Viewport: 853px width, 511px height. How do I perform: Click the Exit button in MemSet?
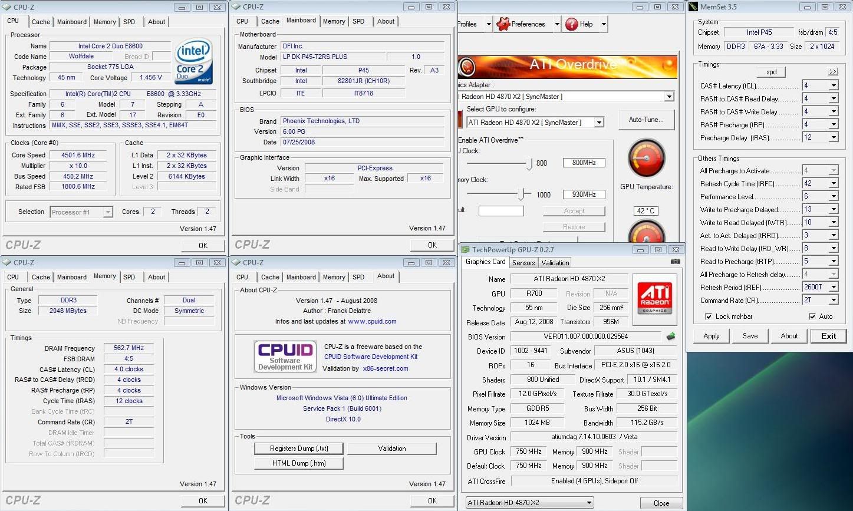click(x=828, y=336)
